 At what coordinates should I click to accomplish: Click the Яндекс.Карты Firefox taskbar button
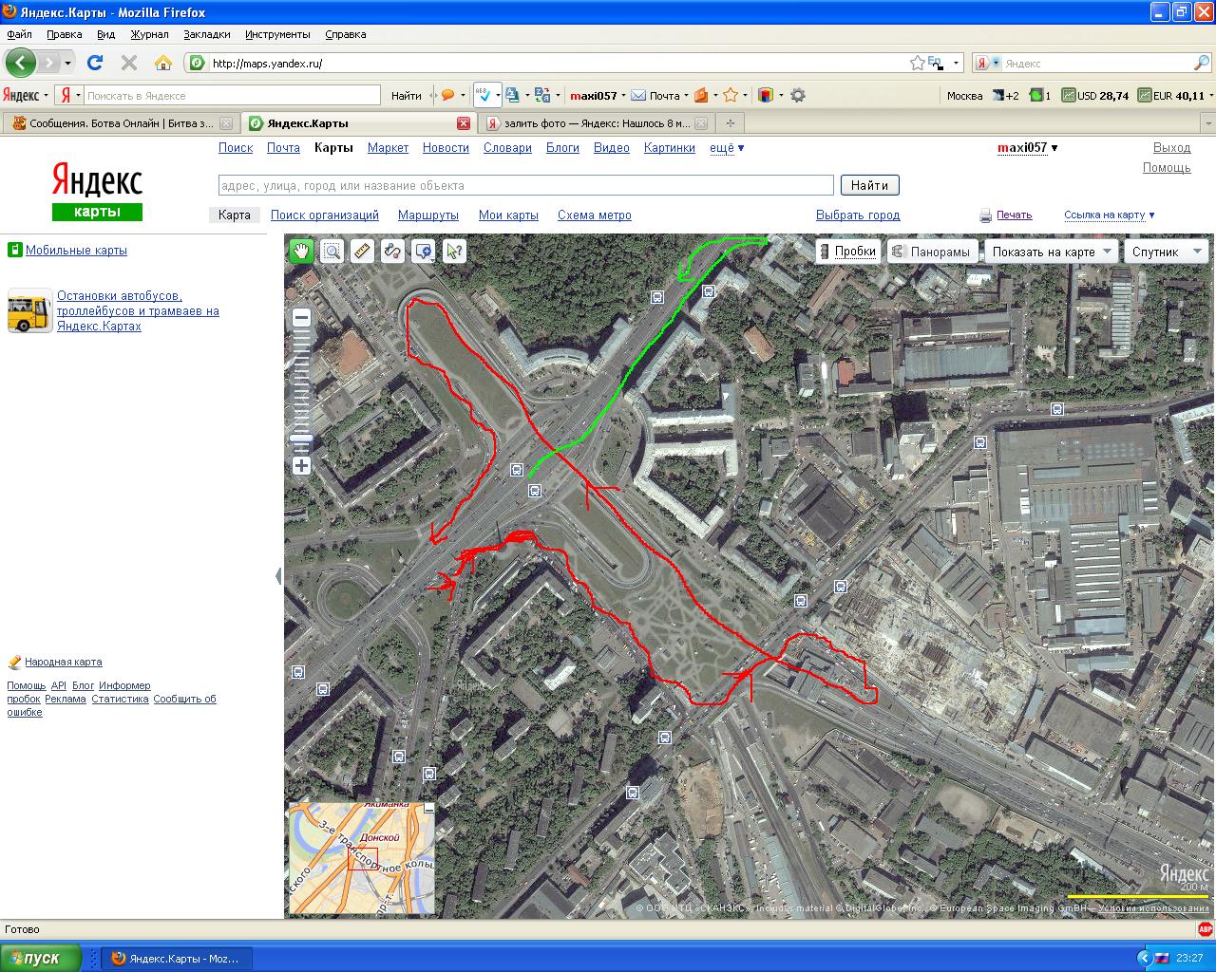pos(175,958)
